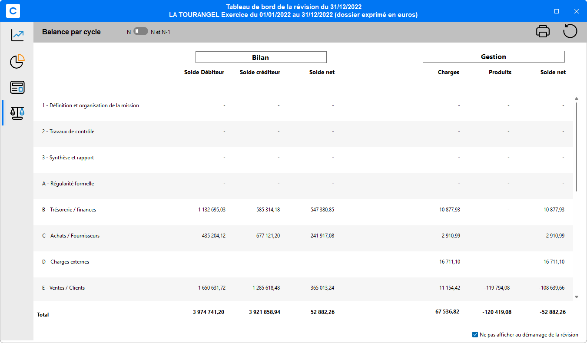Click Gestion Solde net column header

click(x=553, y=73)
